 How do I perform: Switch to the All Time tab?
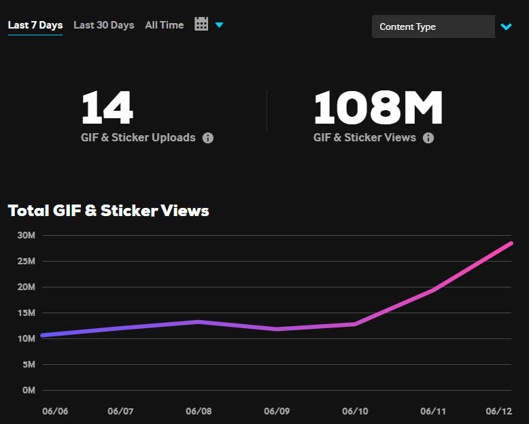coord(165,25)
